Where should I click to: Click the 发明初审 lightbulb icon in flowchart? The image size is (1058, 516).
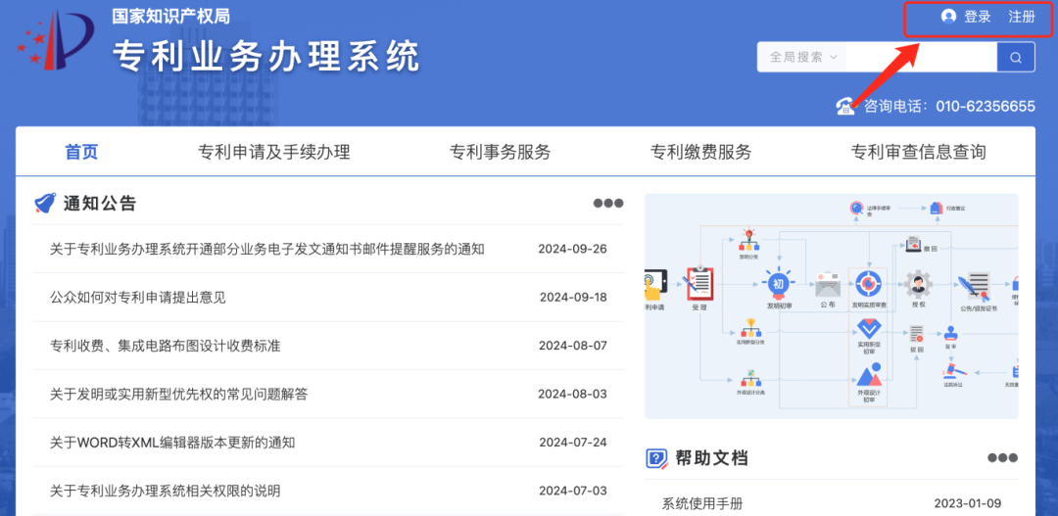(x=779, y=283)
